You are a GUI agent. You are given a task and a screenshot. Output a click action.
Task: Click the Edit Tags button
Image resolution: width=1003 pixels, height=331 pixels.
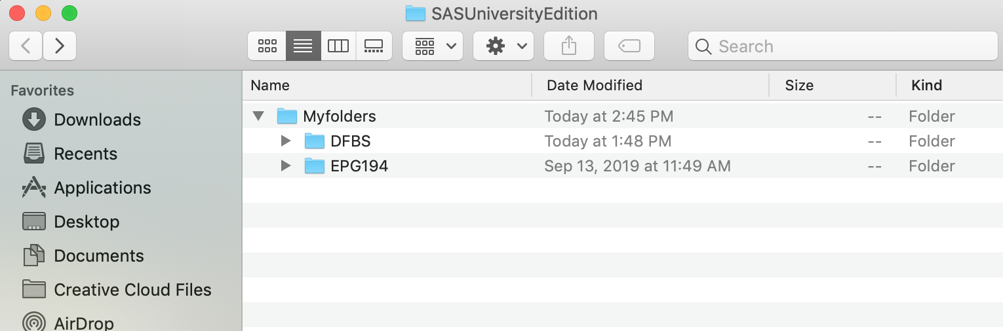click(629, 46)
